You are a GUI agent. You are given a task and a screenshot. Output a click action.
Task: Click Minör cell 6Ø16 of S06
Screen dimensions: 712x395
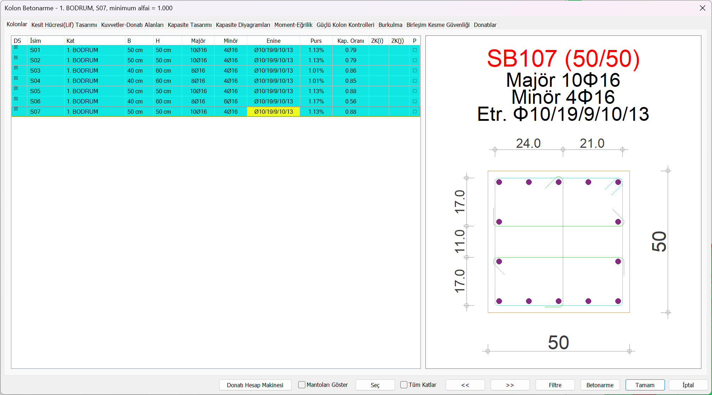(231, 101)
